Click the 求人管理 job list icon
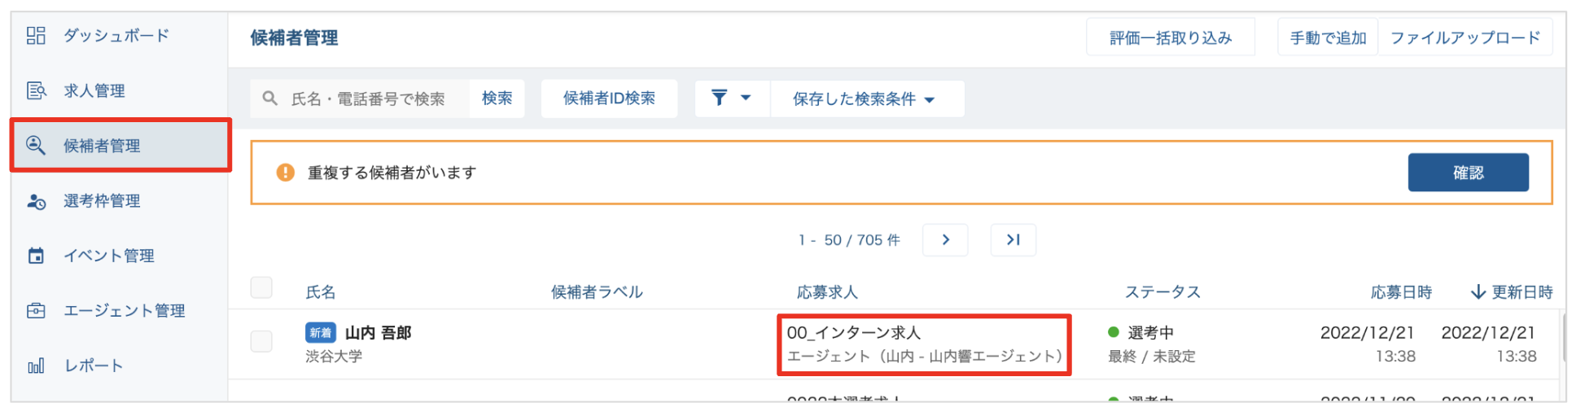The width and height of the screenshot is (1576, 412). point(36,90)
